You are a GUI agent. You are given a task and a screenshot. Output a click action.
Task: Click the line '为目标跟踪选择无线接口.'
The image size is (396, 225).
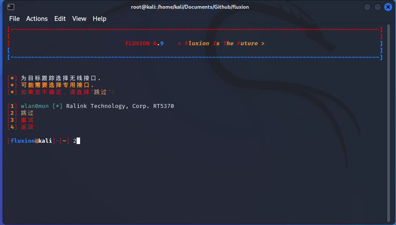point(60,78)
